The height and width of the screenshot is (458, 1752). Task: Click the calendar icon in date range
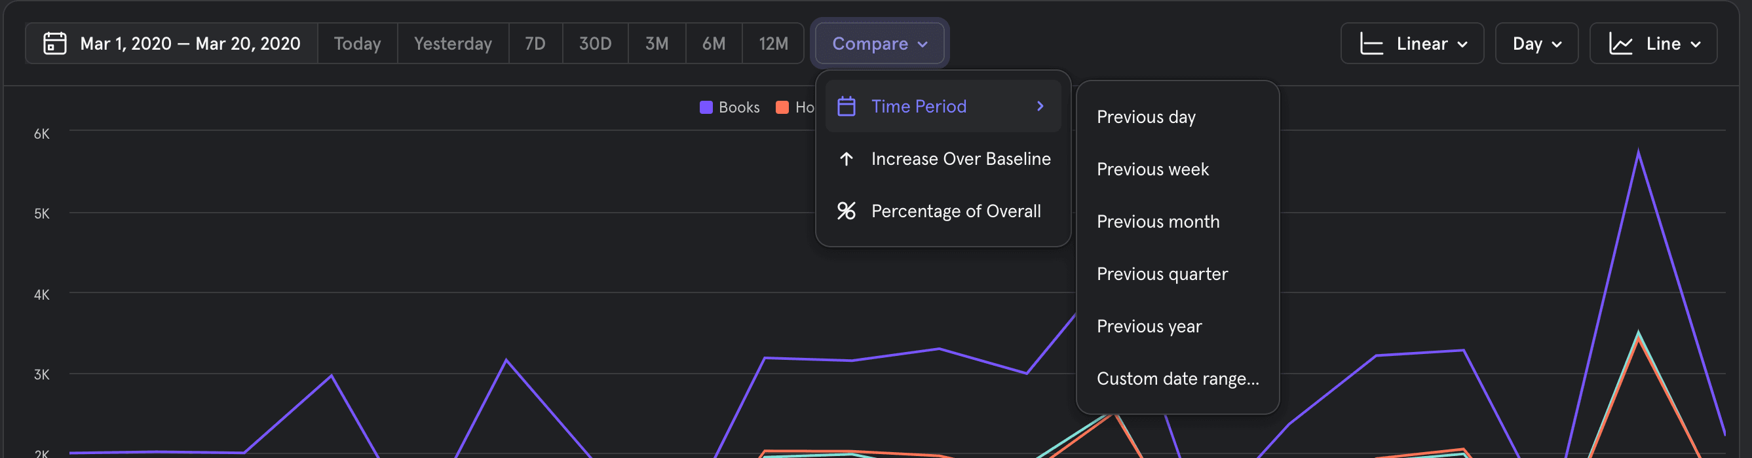pyautogui.click(x=54, y=43)
